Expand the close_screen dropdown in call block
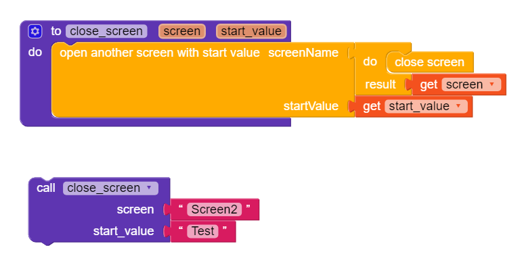Image resolution: width=520 pixels, height=275 pixels. pos(110,188)
